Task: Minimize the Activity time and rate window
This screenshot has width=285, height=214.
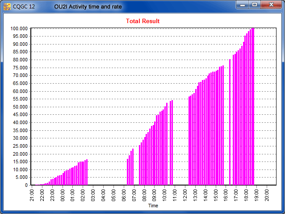Action: (243, 5)
